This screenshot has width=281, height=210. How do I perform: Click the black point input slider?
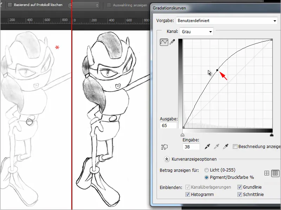[272, 135]
